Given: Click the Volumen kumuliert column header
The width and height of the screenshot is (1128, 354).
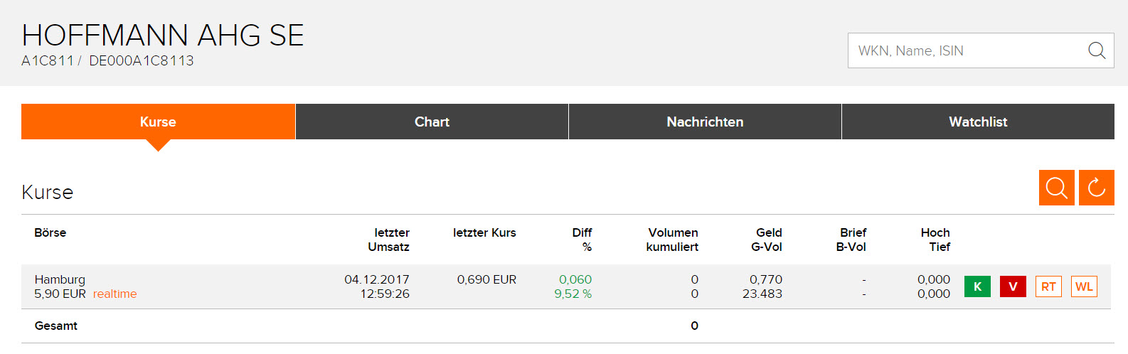Looking at the screenshot, I should (672, 240).
